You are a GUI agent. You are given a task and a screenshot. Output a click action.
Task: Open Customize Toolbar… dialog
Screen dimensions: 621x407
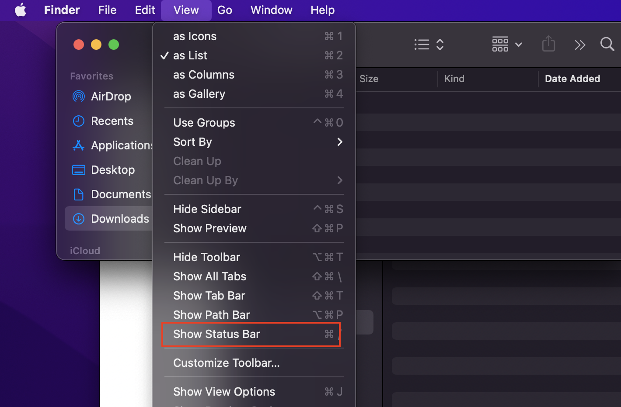tap(254, 363)
